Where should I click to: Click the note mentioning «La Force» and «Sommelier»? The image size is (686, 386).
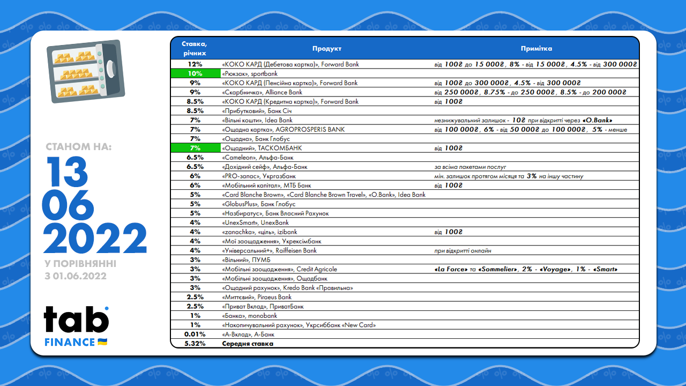tap(526, 269)
